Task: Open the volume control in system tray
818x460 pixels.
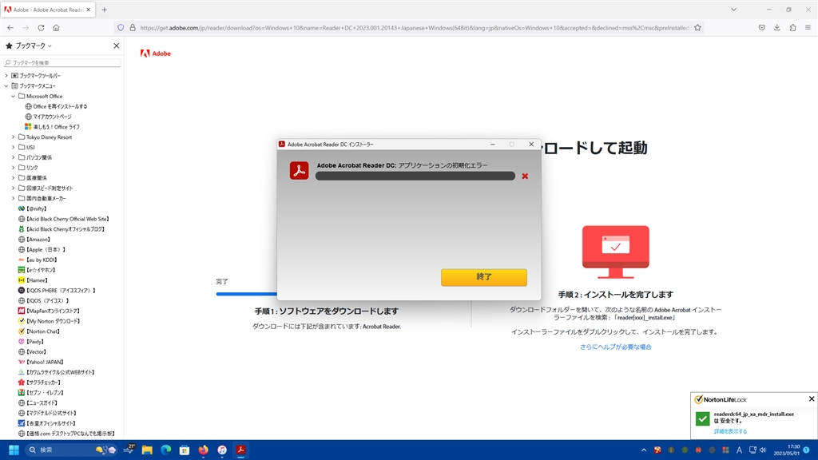Action: (x=763, y=450)
